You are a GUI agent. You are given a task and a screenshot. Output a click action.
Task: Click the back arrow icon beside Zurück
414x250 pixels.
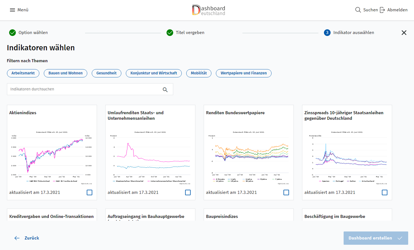(17, 238)
